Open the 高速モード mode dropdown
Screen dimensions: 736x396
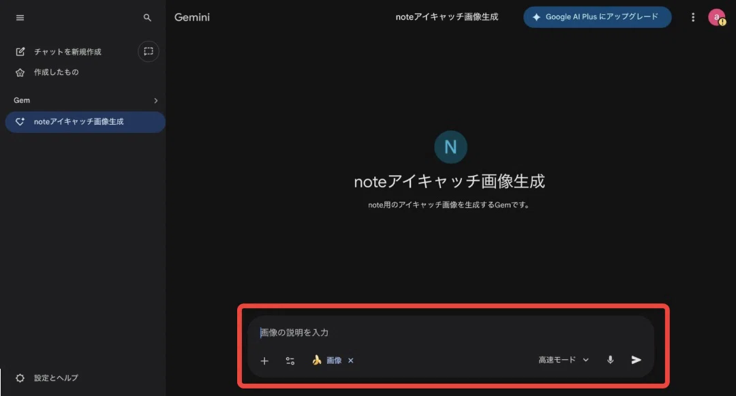pos(564,360)
